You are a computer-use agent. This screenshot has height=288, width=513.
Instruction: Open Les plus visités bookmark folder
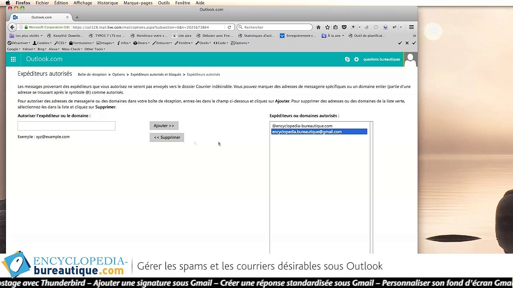(26, 36)
